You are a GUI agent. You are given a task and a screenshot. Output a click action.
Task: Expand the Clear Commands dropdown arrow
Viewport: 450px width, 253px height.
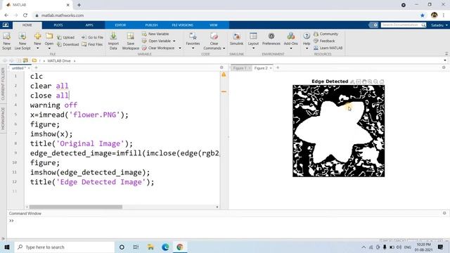[224, 48]
